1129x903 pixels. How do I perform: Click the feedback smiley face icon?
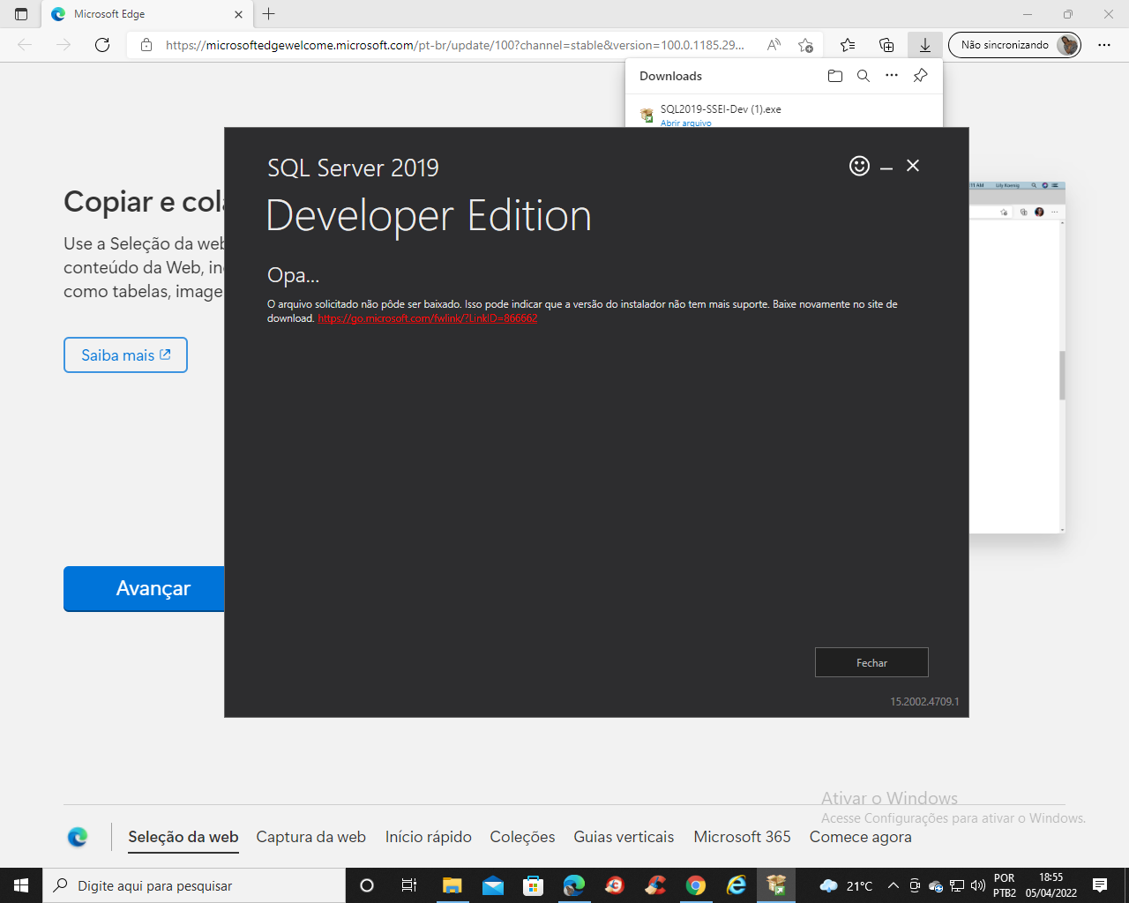[x=859, y=166]
